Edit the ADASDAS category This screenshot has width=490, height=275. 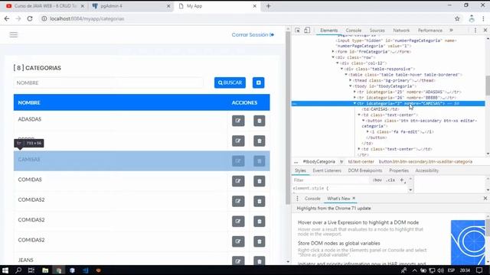(x=238, y=121)
